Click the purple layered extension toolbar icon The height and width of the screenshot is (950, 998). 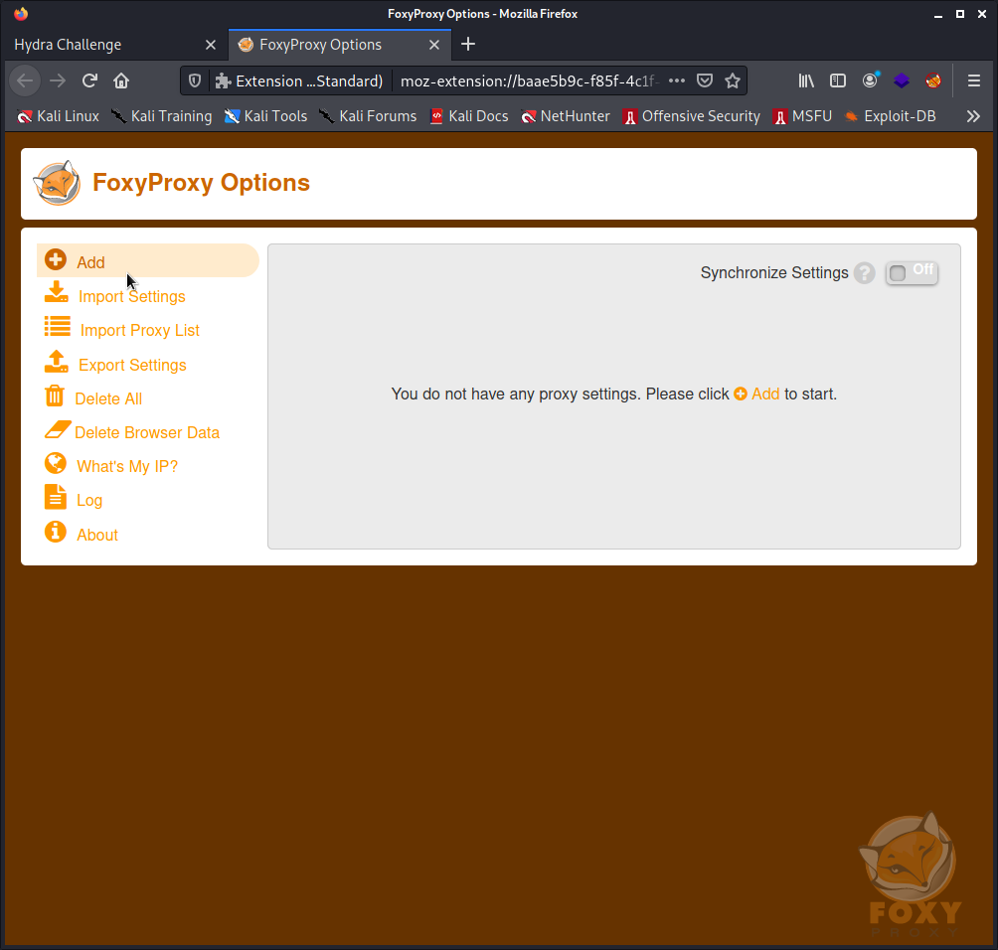pos(902,80)
